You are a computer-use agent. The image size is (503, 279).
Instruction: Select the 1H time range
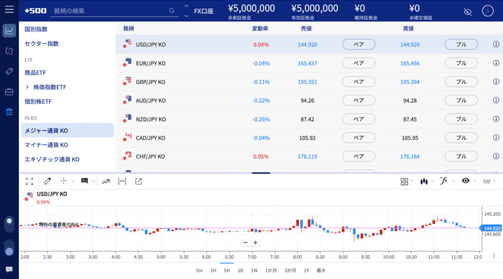[x=213, y=270]
